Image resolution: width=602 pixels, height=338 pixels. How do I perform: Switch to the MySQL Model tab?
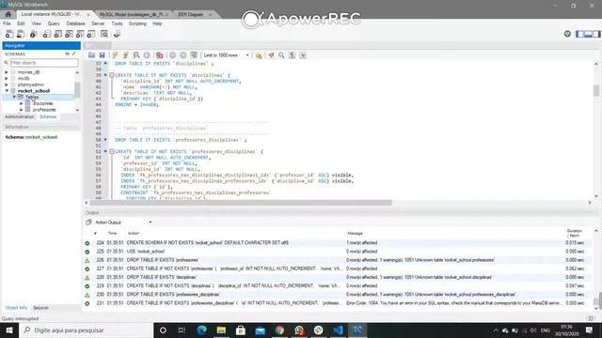coord(132,14)
